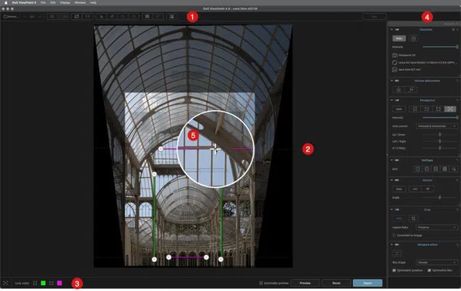Open the Auto correct dropdown
Screen dimensions: 461x291
pos(436,126)
